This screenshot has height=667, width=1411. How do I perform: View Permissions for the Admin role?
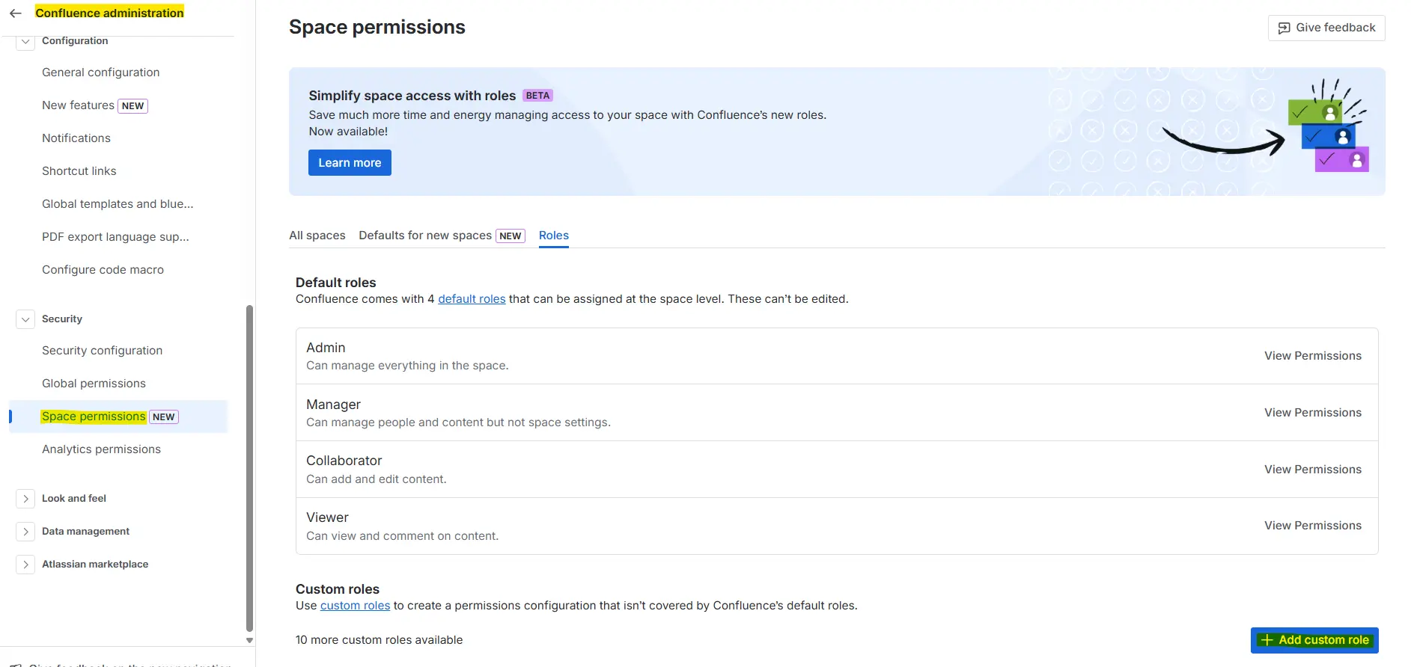click(x=1312, y=356)
